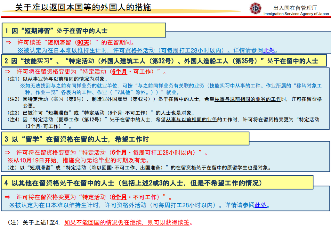Click the 出入国在留管理厅 agency name

coord(295,8)
